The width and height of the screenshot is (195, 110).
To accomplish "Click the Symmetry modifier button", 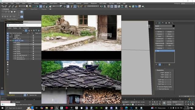I will 160,34.
